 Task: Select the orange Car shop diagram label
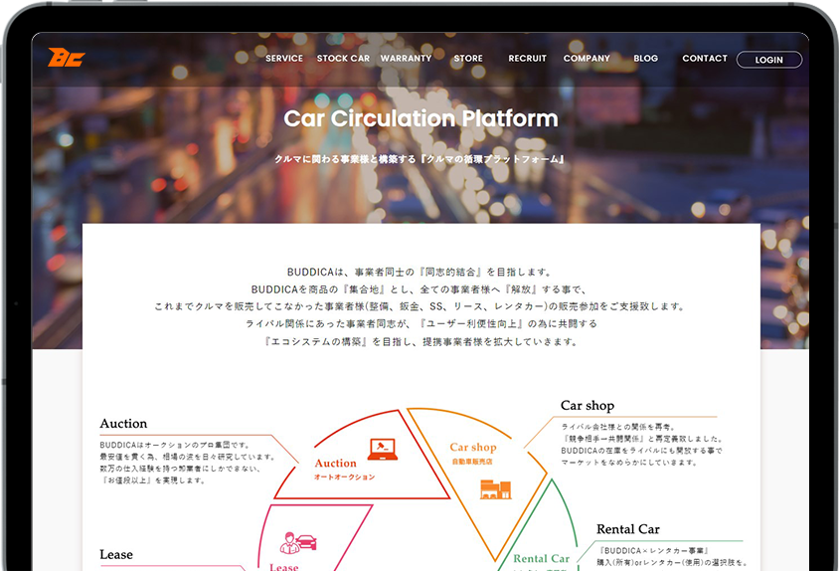472,448
